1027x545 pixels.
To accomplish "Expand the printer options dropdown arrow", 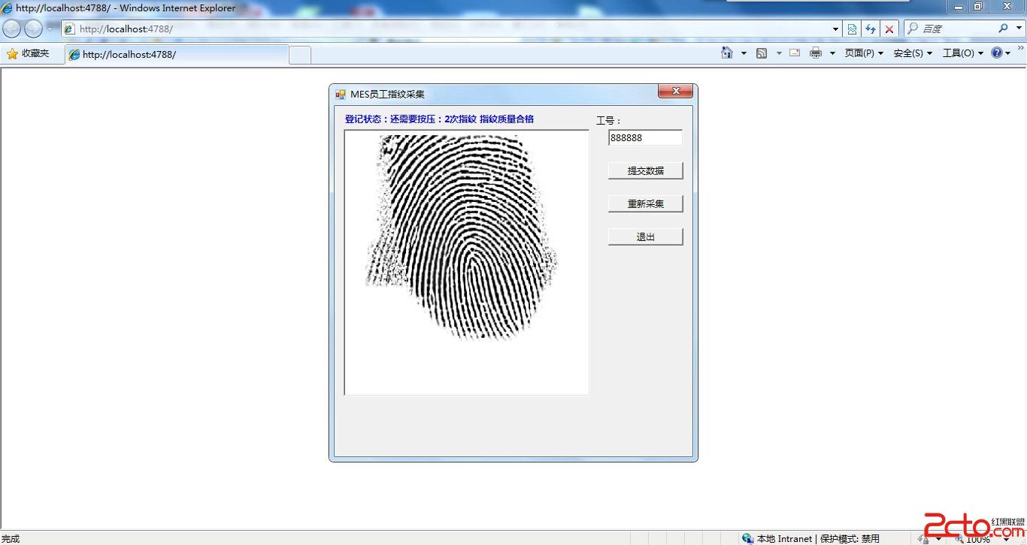I will tap(832, 53).
